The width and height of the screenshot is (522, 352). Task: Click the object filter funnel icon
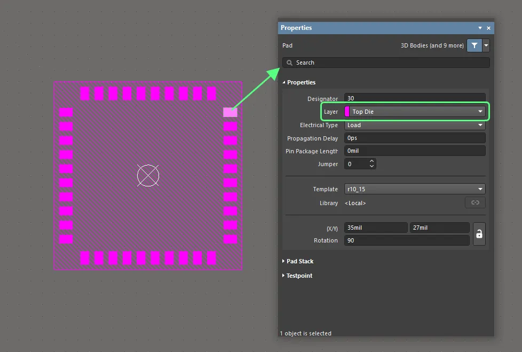474,46
